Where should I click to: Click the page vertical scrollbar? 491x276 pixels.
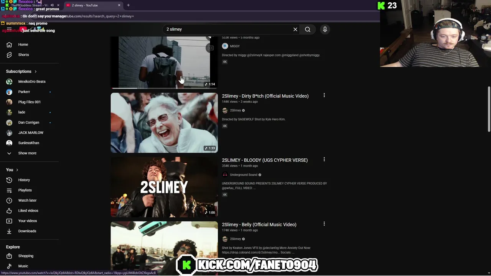tap(489, 109)
